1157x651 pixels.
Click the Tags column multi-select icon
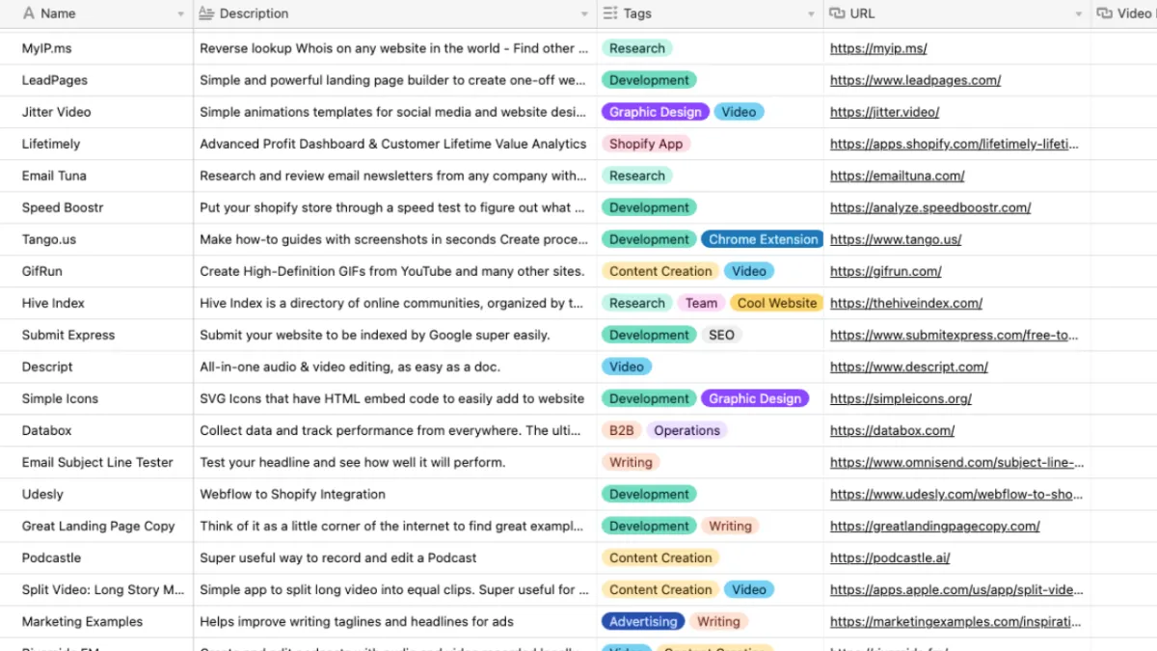(x=610, y=14)
